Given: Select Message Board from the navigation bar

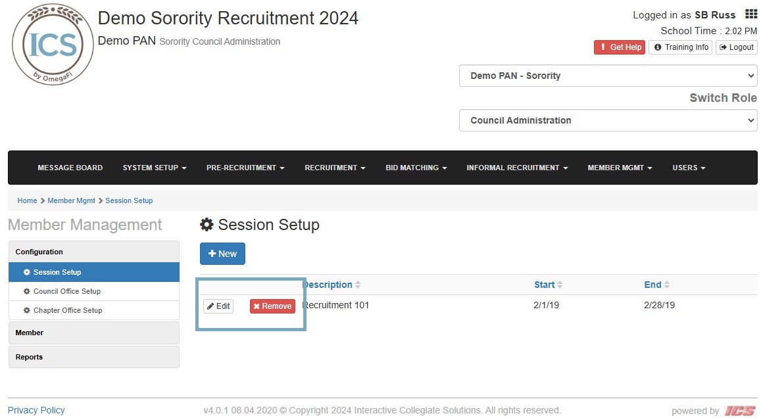Looking at the screenshot, I should pyautogui.click(x=70, y=168).
